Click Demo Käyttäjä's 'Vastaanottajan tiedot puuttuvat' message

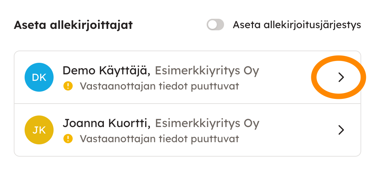click(159, 86)
